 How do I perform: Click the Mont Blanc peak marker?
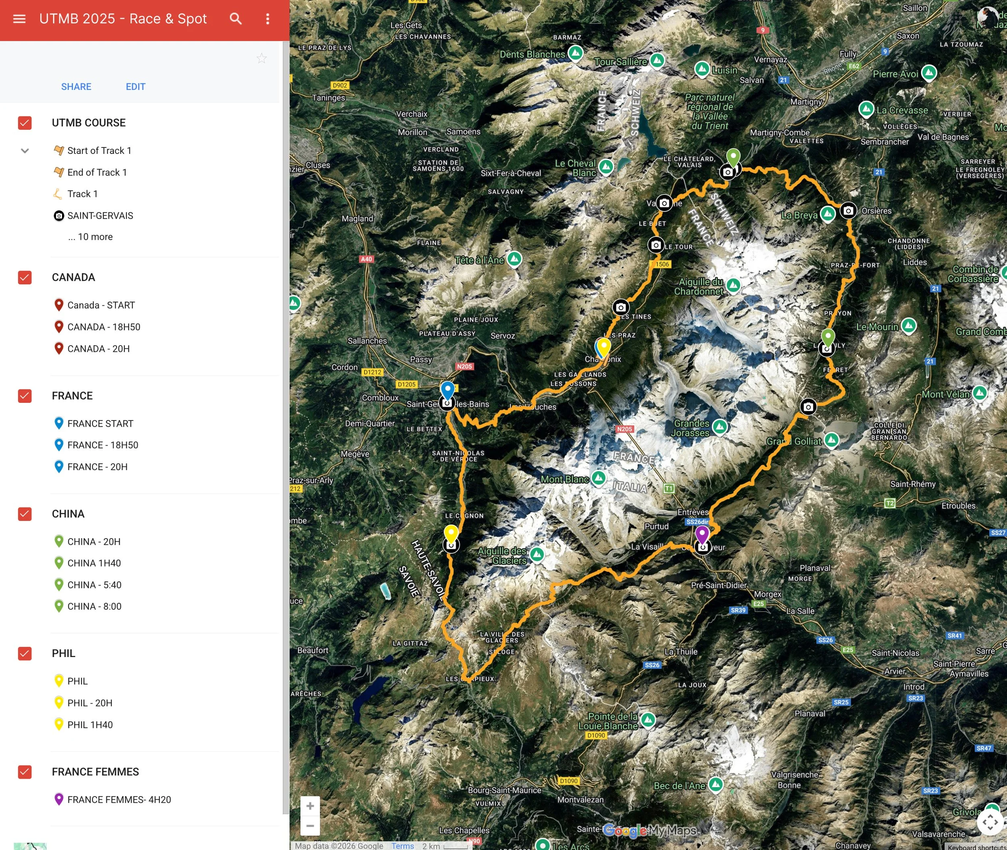tap(599, 477)
